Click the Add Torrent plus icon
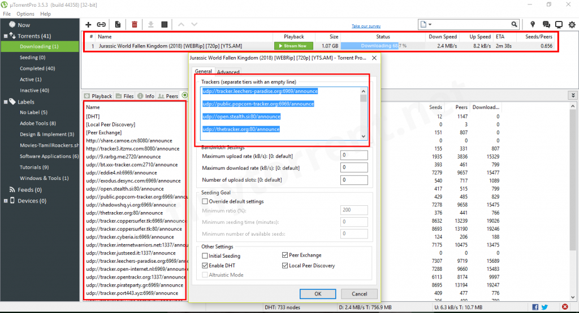579x313 pixels. pos(88,25)
